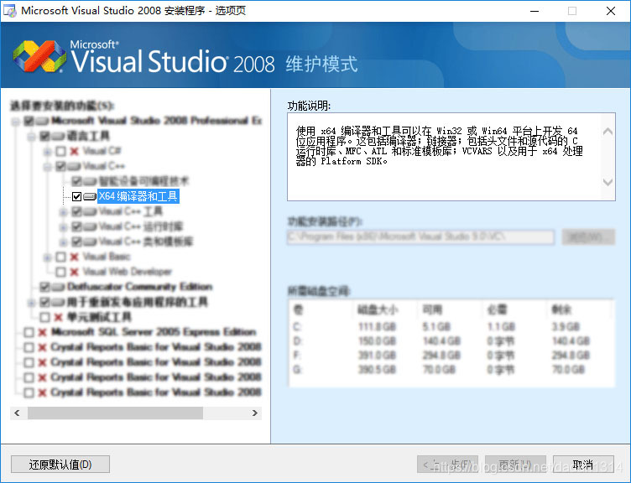Toggle the Visual C++ 运行时库 checkbox
The height and width of the screenshot is (483, 631).
click(76, 226)
